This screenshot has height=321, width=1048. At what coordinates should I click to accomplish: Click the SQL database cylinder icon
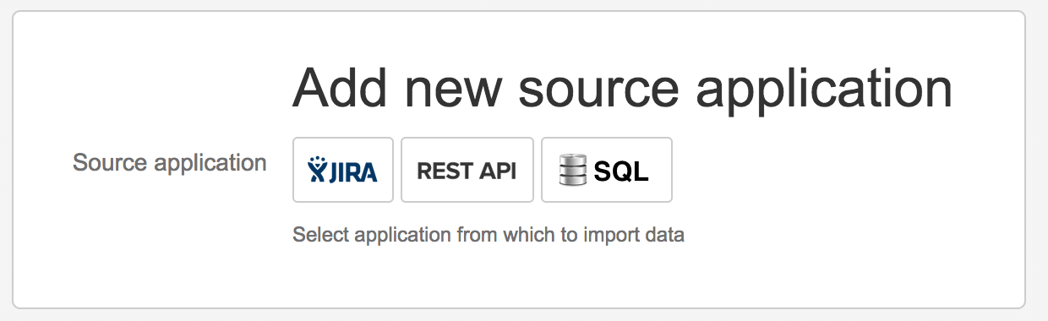click(573, 170)
